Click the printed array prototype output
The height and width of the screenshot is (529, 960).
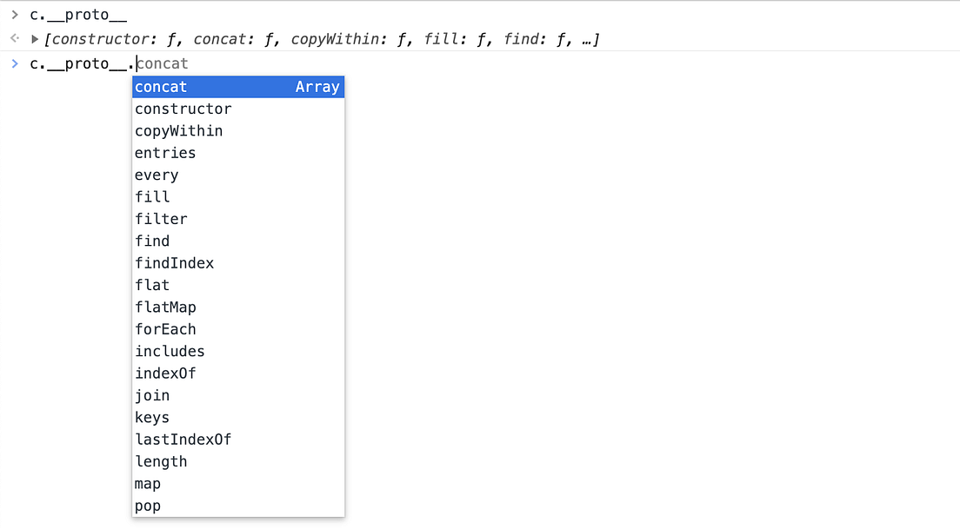pyautogui.click(x=323, y=39)
